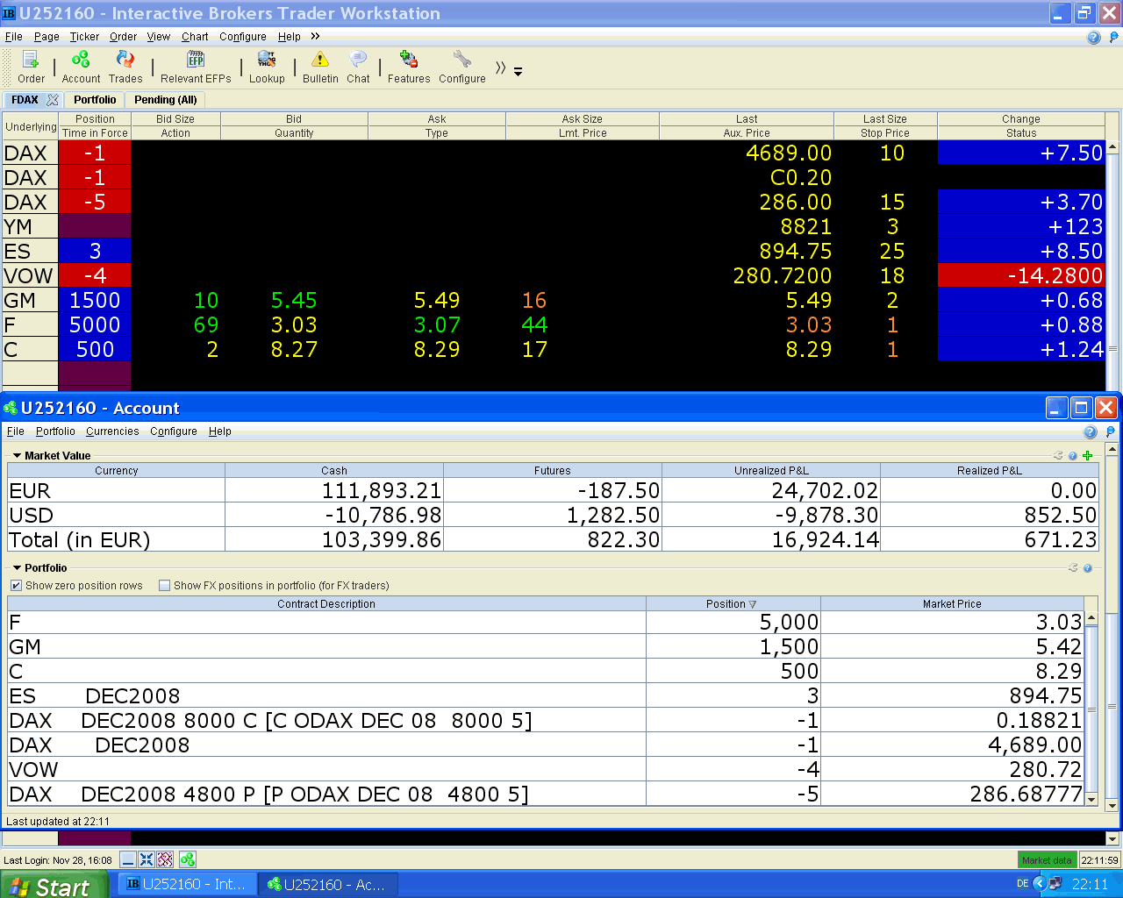This screenshot has height=898, width=1123.
Task: Open the toolbar options dropdown arrow
Action: (x=519, y=72)
